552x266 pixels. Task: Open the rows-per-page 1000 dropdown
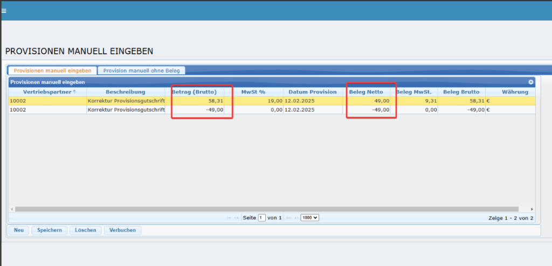pos(309,218)
